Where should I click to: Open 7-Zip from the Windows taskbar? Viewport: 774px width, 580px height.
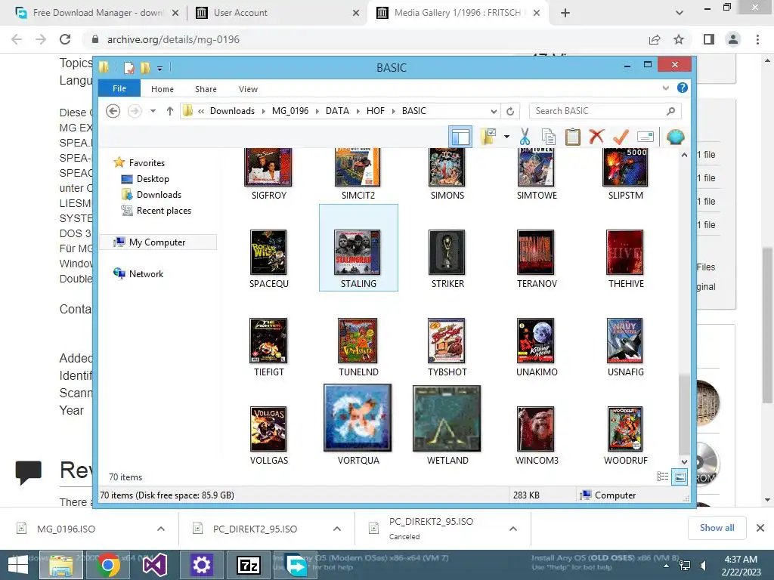pyautogui.click(x=249, y=565)
